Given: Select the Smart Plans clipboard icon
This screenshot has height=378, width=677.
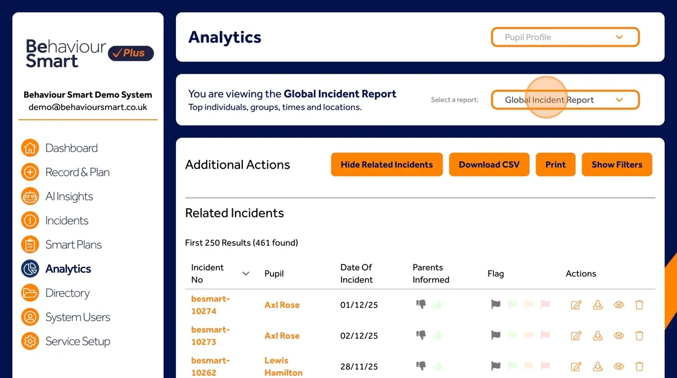Looking at the screenshot, I should (29, 245).
